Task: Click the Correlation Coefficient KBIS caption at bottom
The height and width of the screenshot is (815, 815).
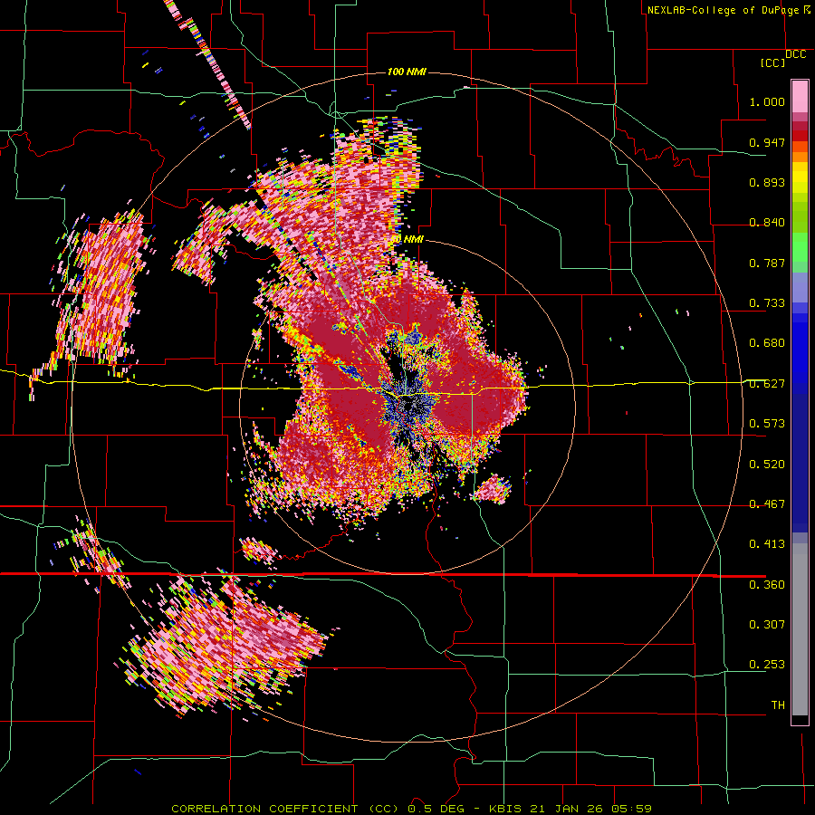Action: 411,809
